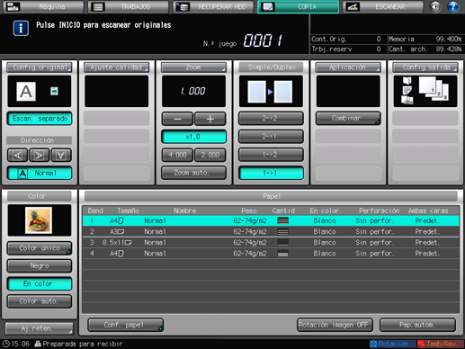Open the Simple/Dúplex header

point(271,67)
